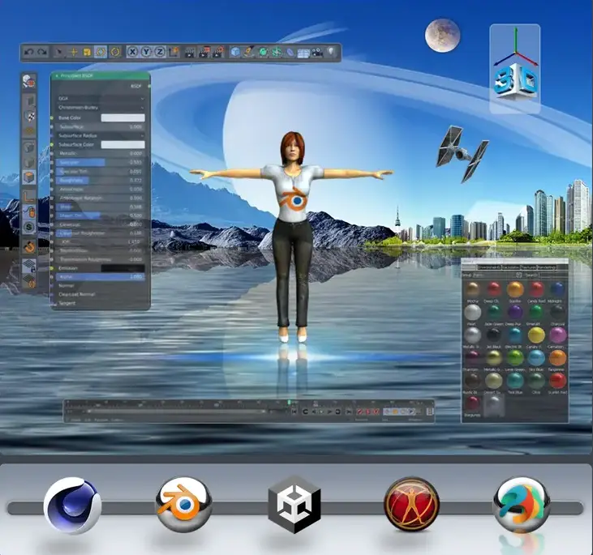The image size is (593, 555).
Task: Click the Subsurface Color swatch
Action: [x=123, y=145]
